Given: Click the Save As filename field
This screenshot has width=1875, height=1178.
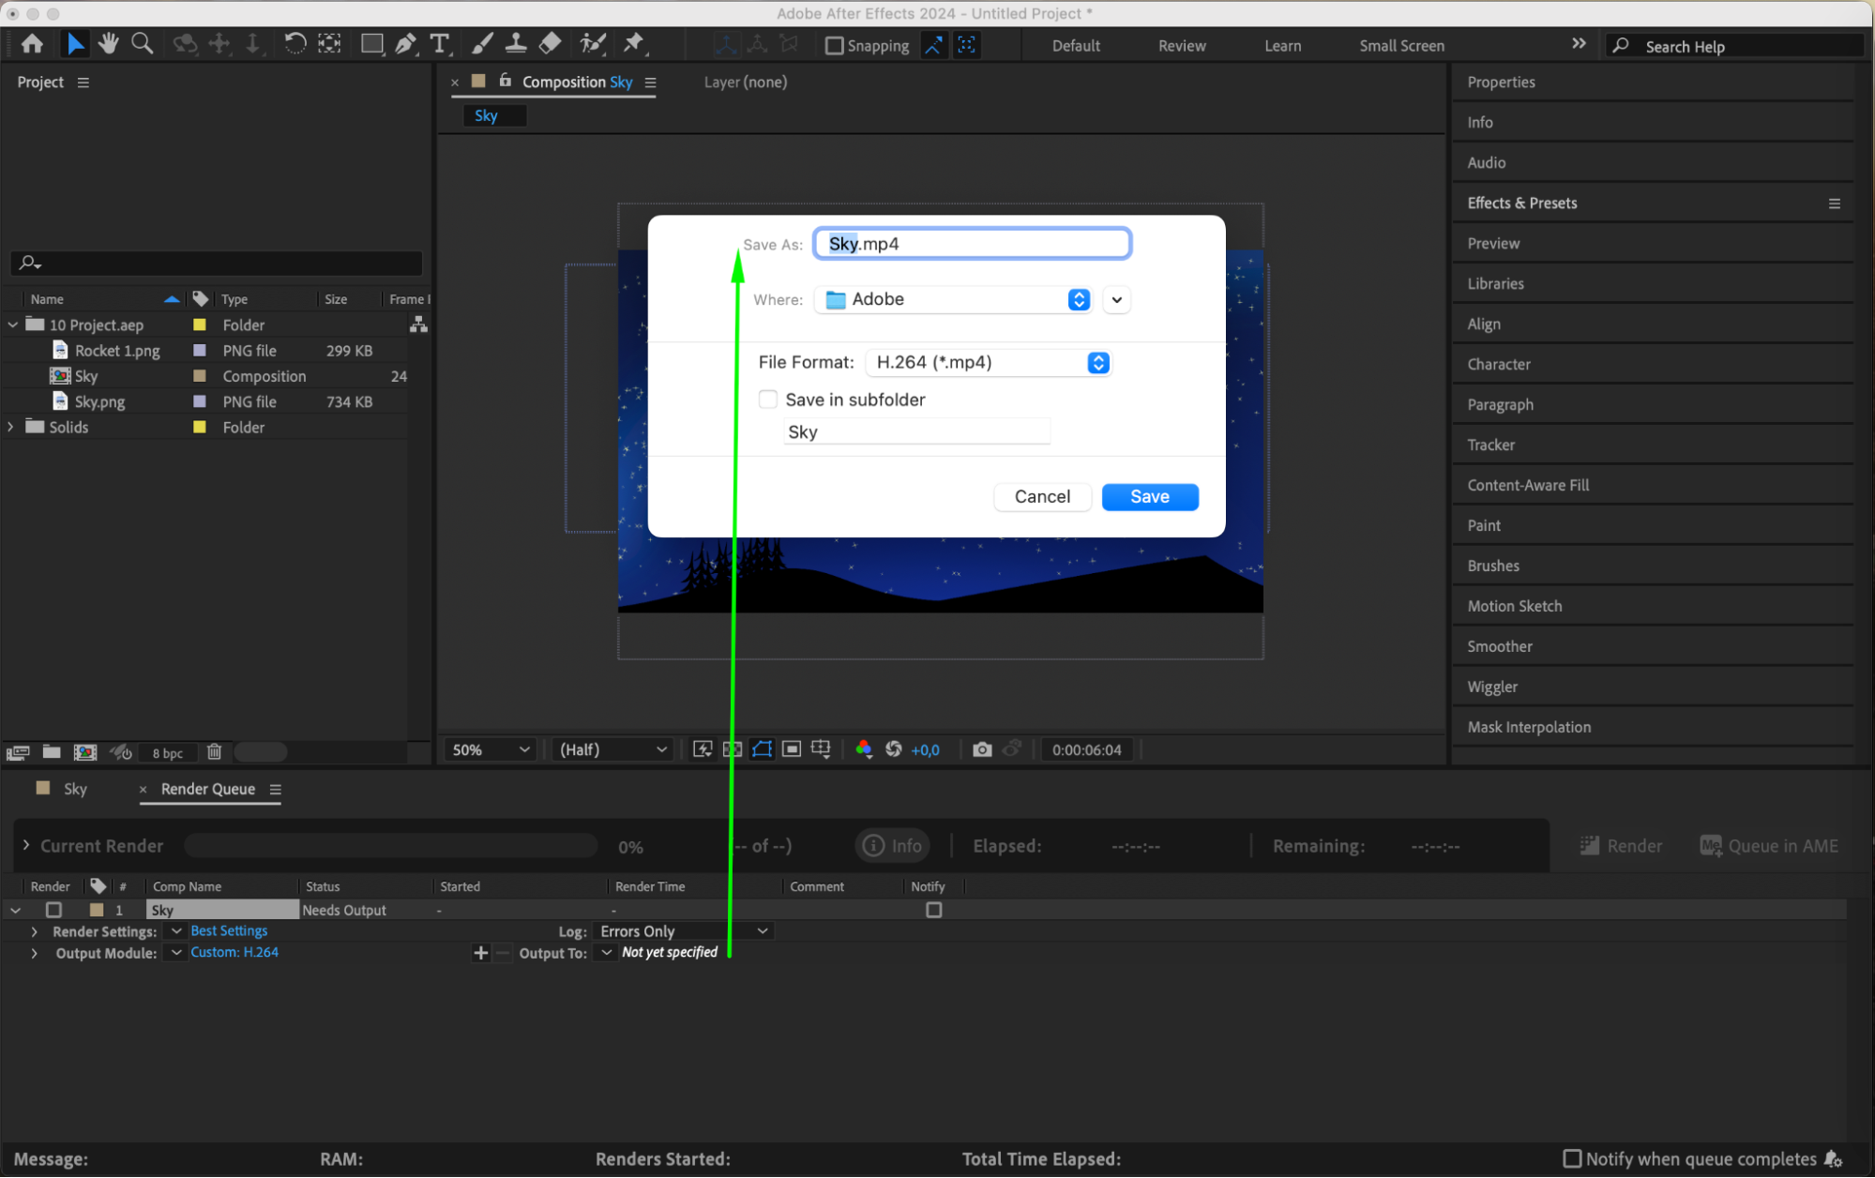Looking at the screenshot, I should [x=972, y=244].
